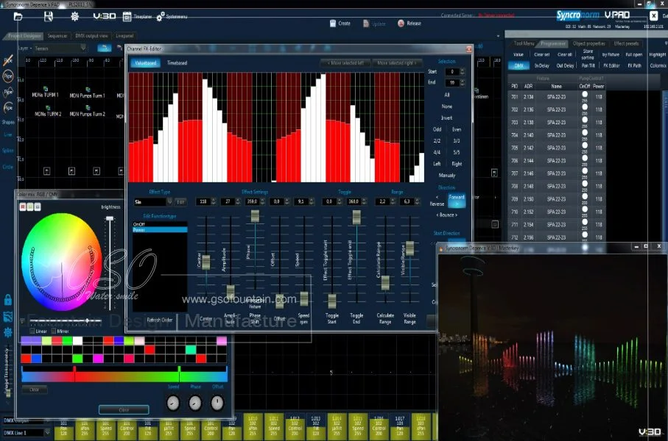The height and width of the screenshot is (441, 668).
Task: Click the red Release icon
Action: 401,24
